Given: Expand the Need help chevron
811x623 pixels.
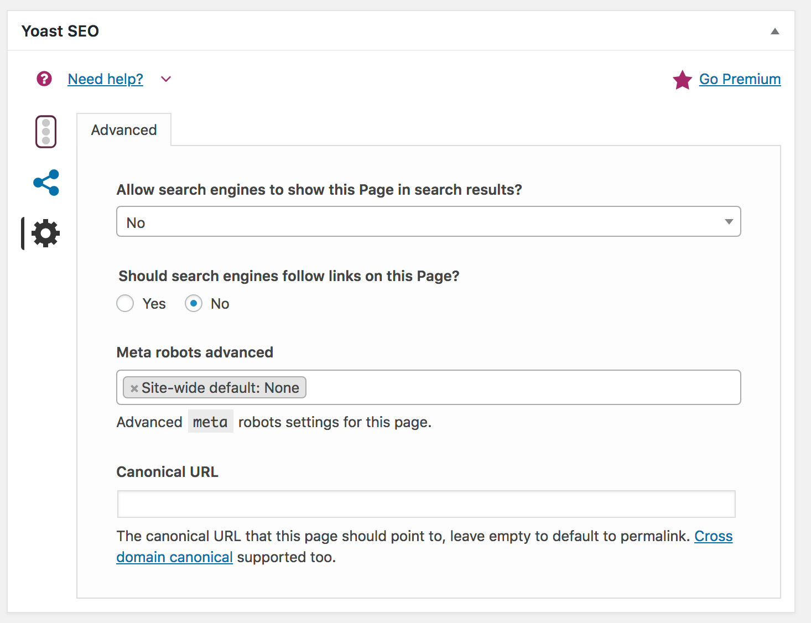Looking at the screenshot, I should click(x=166, y=79).
